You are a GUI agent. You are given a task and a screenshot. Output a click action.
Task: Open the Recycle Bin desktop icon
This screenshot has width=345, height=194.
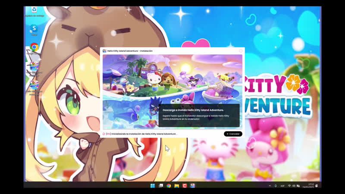pyautogui.click(x=34, y=10)
